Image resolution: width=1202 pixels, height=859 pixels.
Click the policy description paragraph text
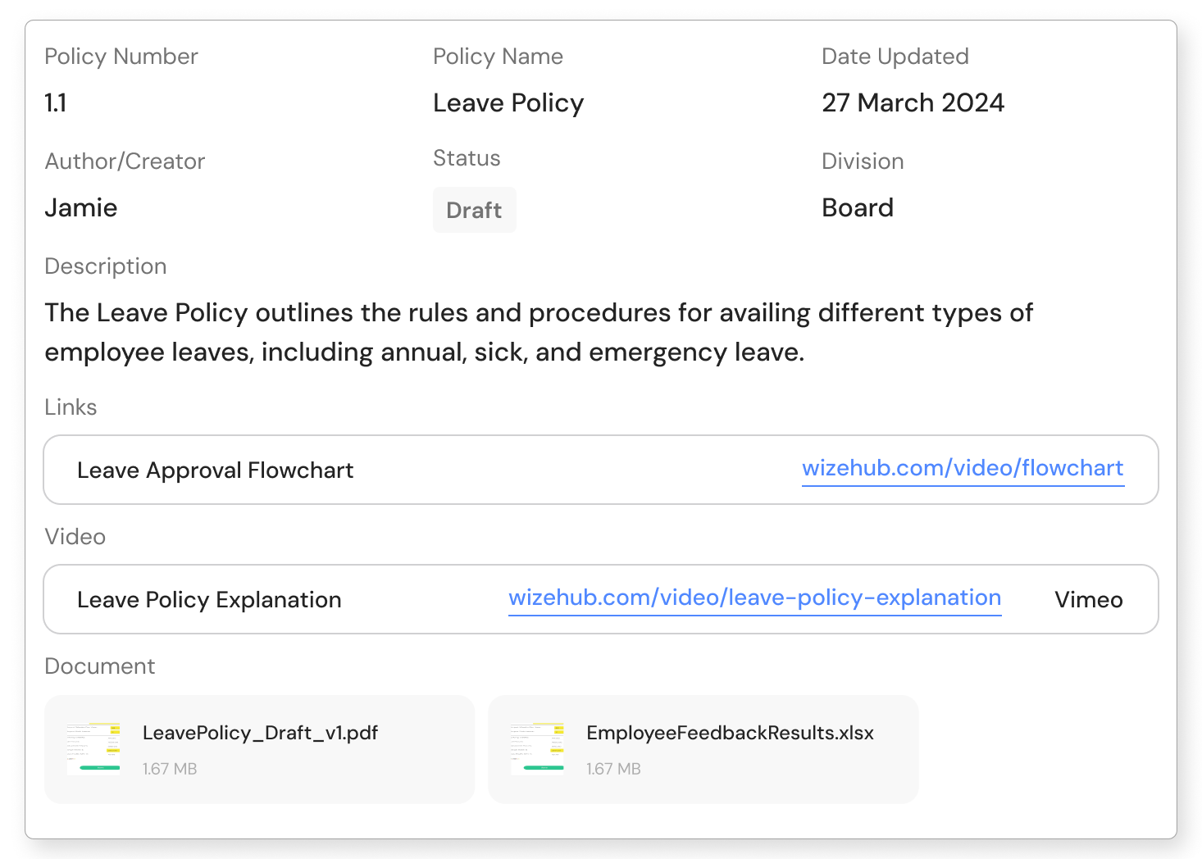coord(538,332)
